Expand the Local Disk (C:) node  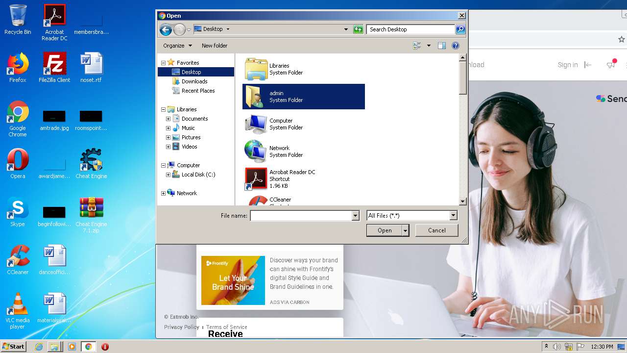click(168, 175)
